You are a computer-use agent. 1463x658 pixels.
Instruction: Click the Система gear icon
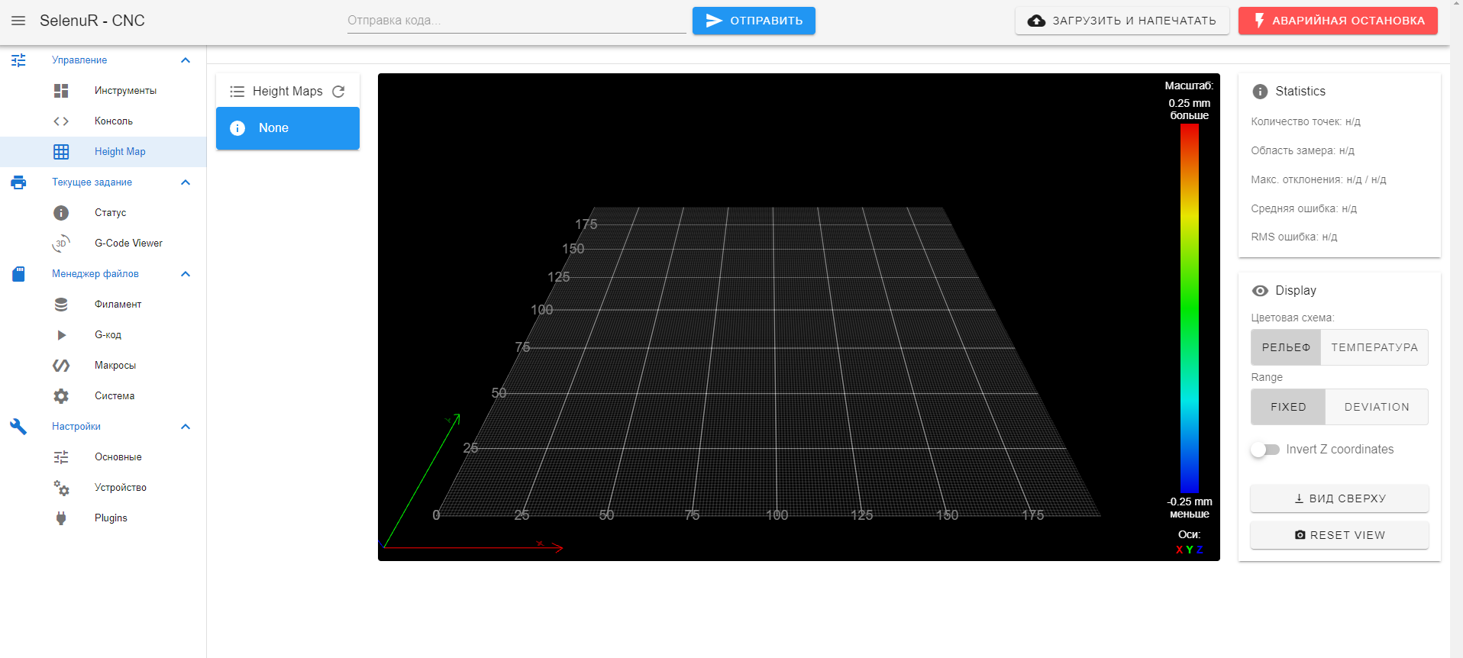61,396
